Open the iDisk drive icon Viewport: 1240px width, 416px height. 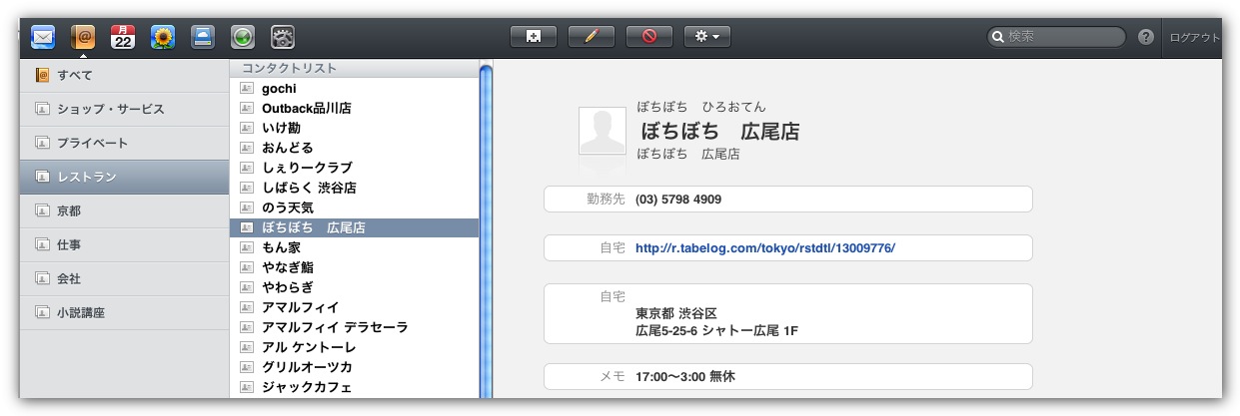pos(203,37)
